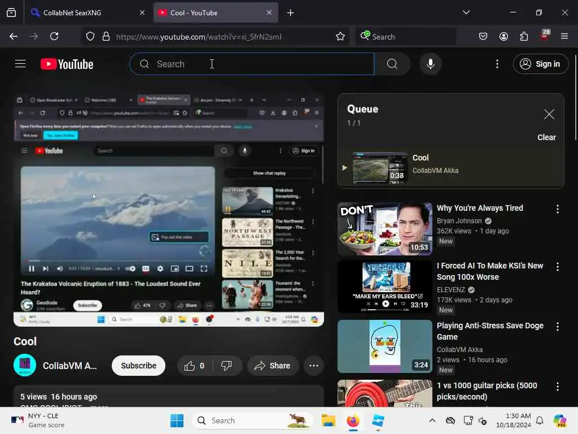Open taskbar clock showing 1:30 AM
578x434 pixels.
pos(514,420)
